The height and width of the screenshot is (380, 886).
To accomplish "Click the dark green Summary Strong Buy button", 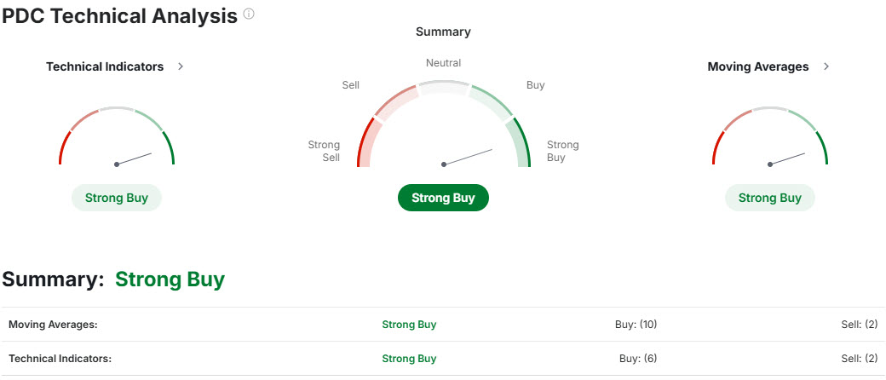I will tap(443, 198).
